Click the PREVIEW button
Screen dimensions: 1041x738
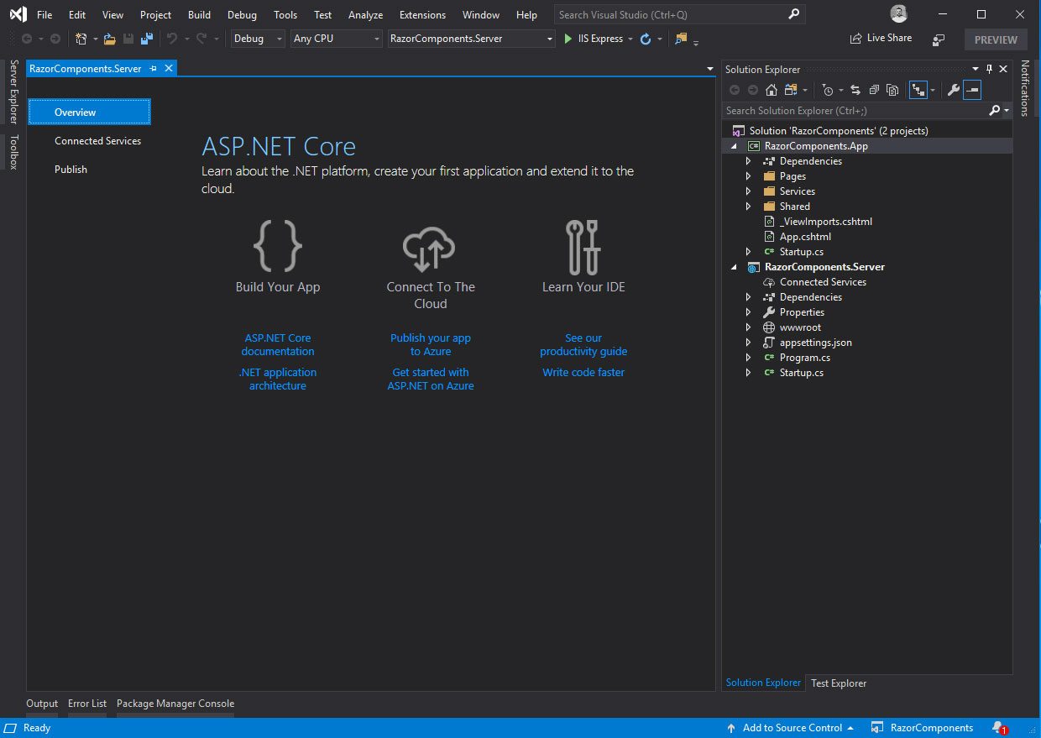pos(996,39)
